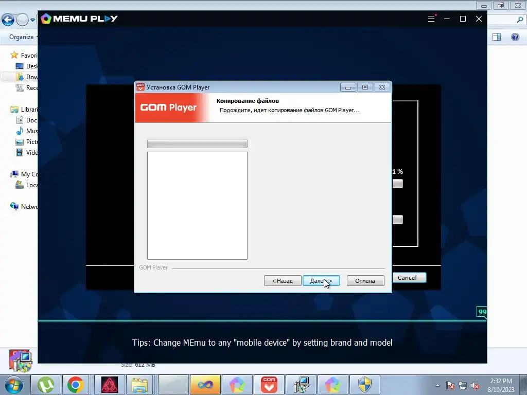Click the Далее next button in GOM installer
The image size is (527, 395).
pos(321,281)
